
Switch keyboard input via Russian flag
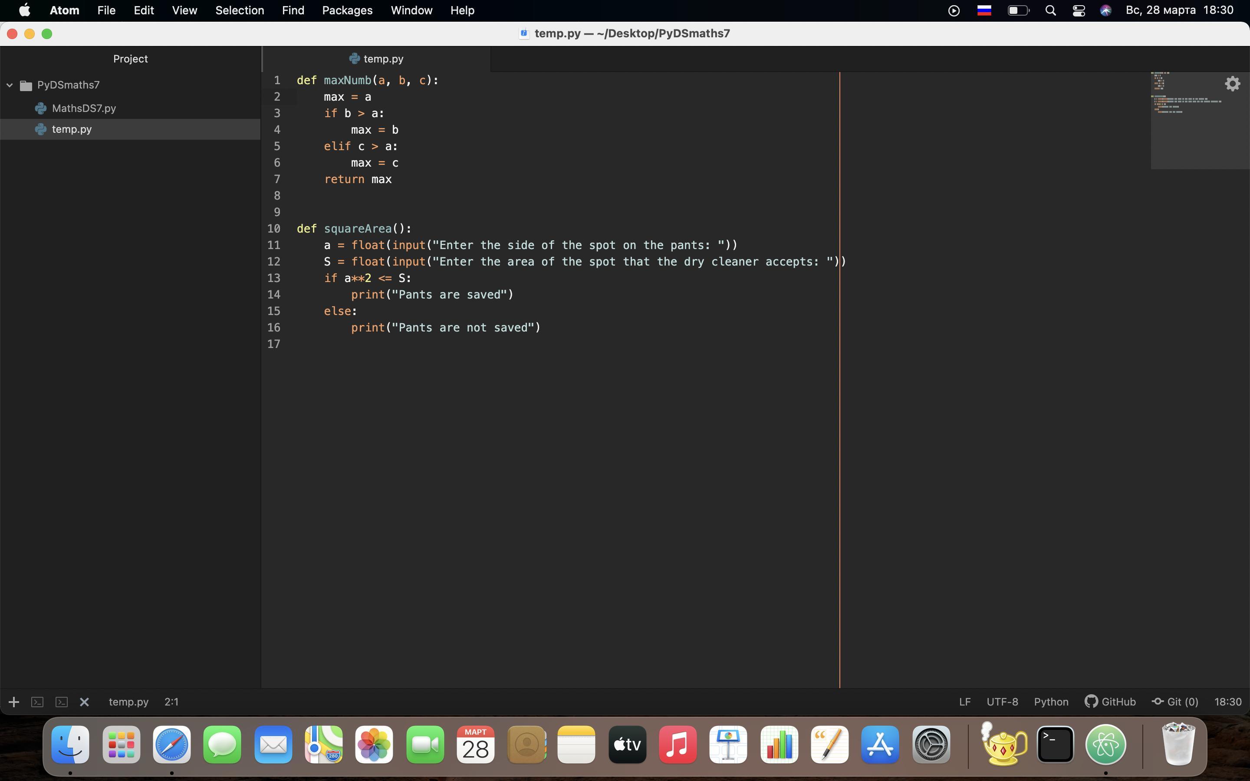(984, 10)
